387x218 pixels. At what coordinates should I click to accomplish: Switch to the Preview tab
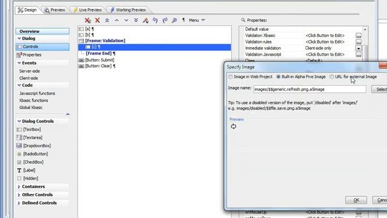[55, 10]
